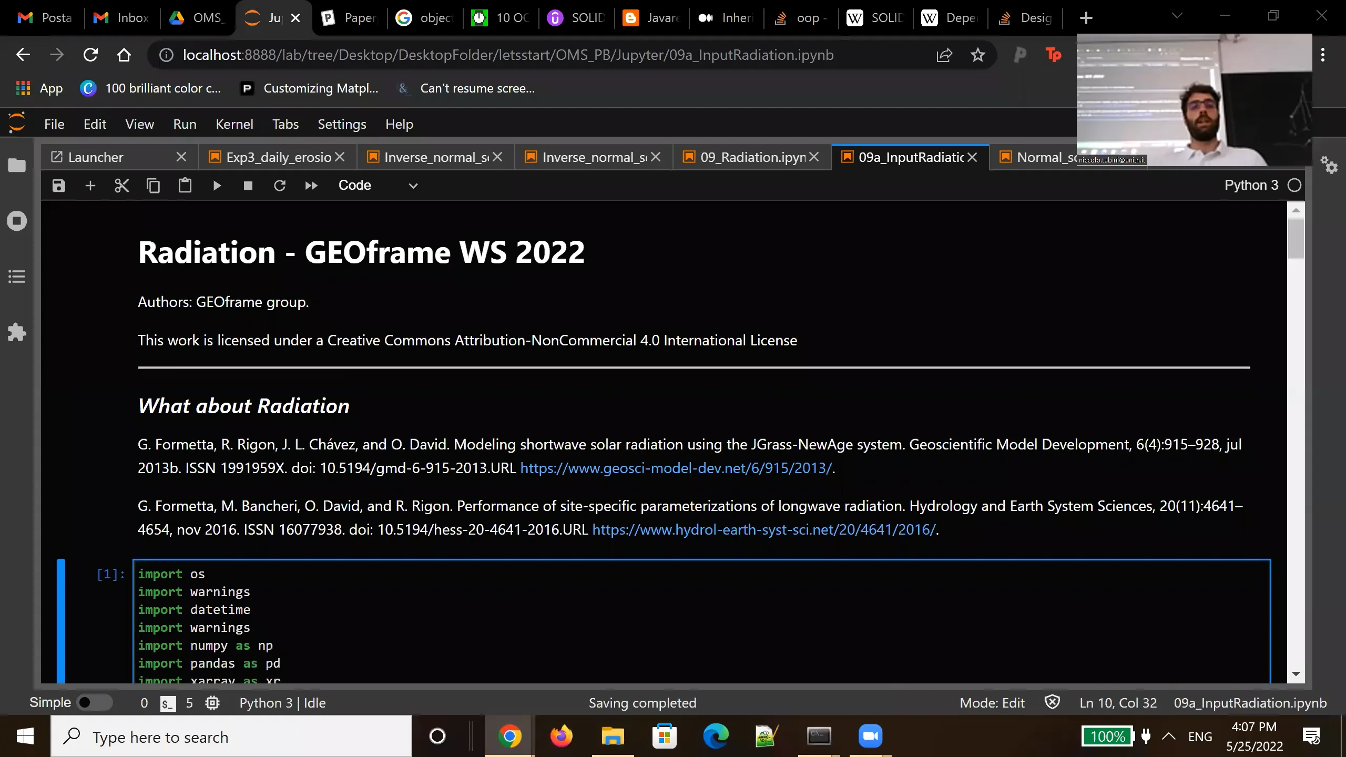
Task: Cut selected cells with scissors icon
Action: 121,186
